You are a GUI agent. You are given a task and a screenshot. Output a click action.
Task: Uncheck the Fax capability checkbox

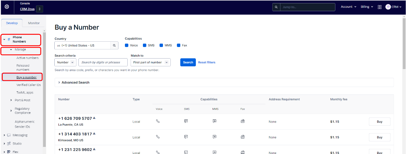179,45
